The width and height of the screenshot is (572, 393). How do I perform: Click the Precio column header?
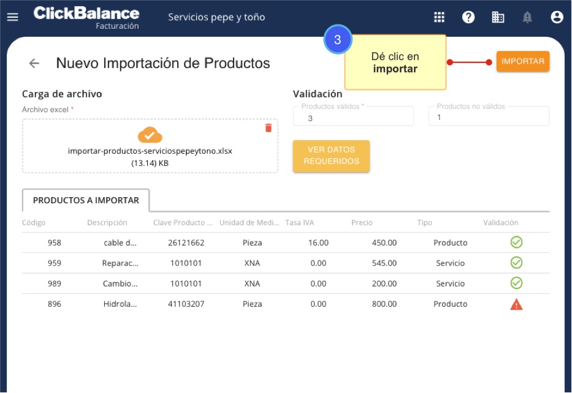tap(362, 223)
